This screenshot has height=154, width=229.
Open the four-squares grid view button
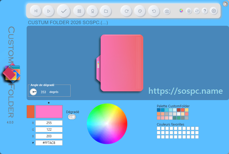(x=79, y=11)
